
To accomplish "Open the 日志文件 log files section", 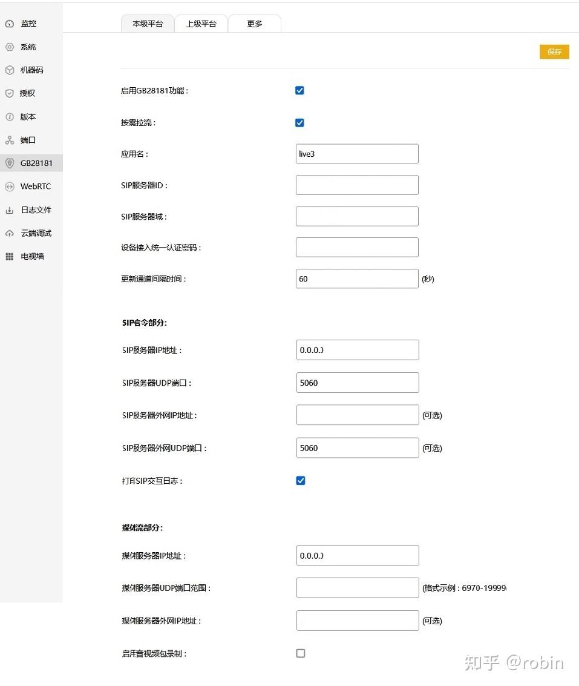I will (33, 209).
